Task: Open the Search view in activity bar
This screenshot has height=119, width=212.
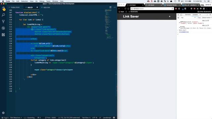Action: [3, 15]
